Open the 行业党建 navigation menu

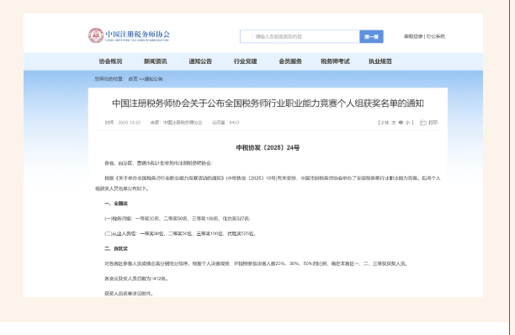[246, 61]
